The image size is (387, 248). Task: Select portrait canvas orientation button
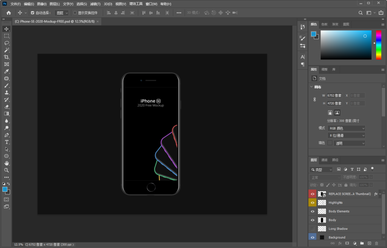click(x=330, y=113)
